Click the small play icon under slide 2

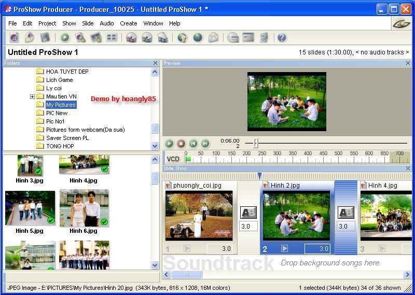[x=284, y=248]
